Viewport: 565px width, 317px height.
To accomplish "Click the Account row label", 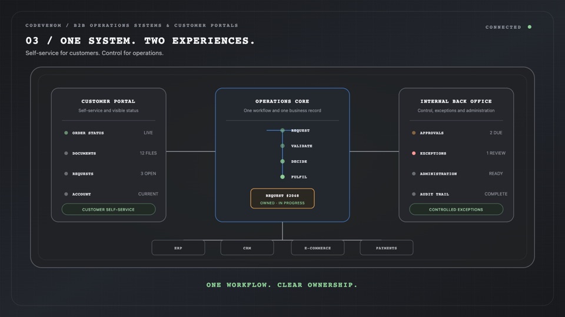I will (x=81, y=194).
